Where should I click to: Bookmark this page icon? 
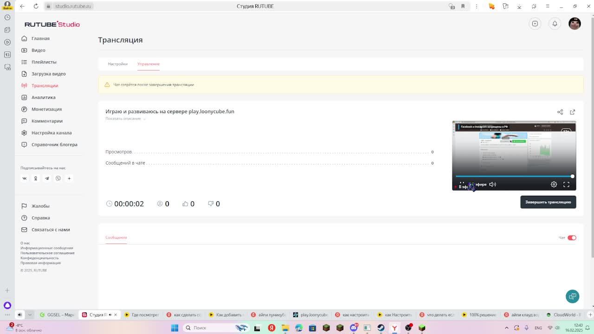[463, 6]
